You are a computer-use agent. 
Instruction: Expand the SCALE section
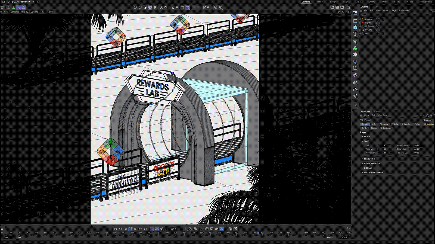point(362,137)
